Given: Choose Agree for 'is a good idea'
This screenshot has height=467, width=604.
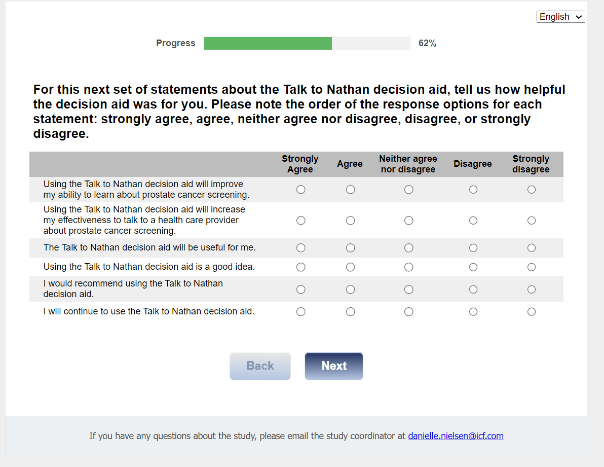Looking at the screenshot, I should tap(351, 267).
